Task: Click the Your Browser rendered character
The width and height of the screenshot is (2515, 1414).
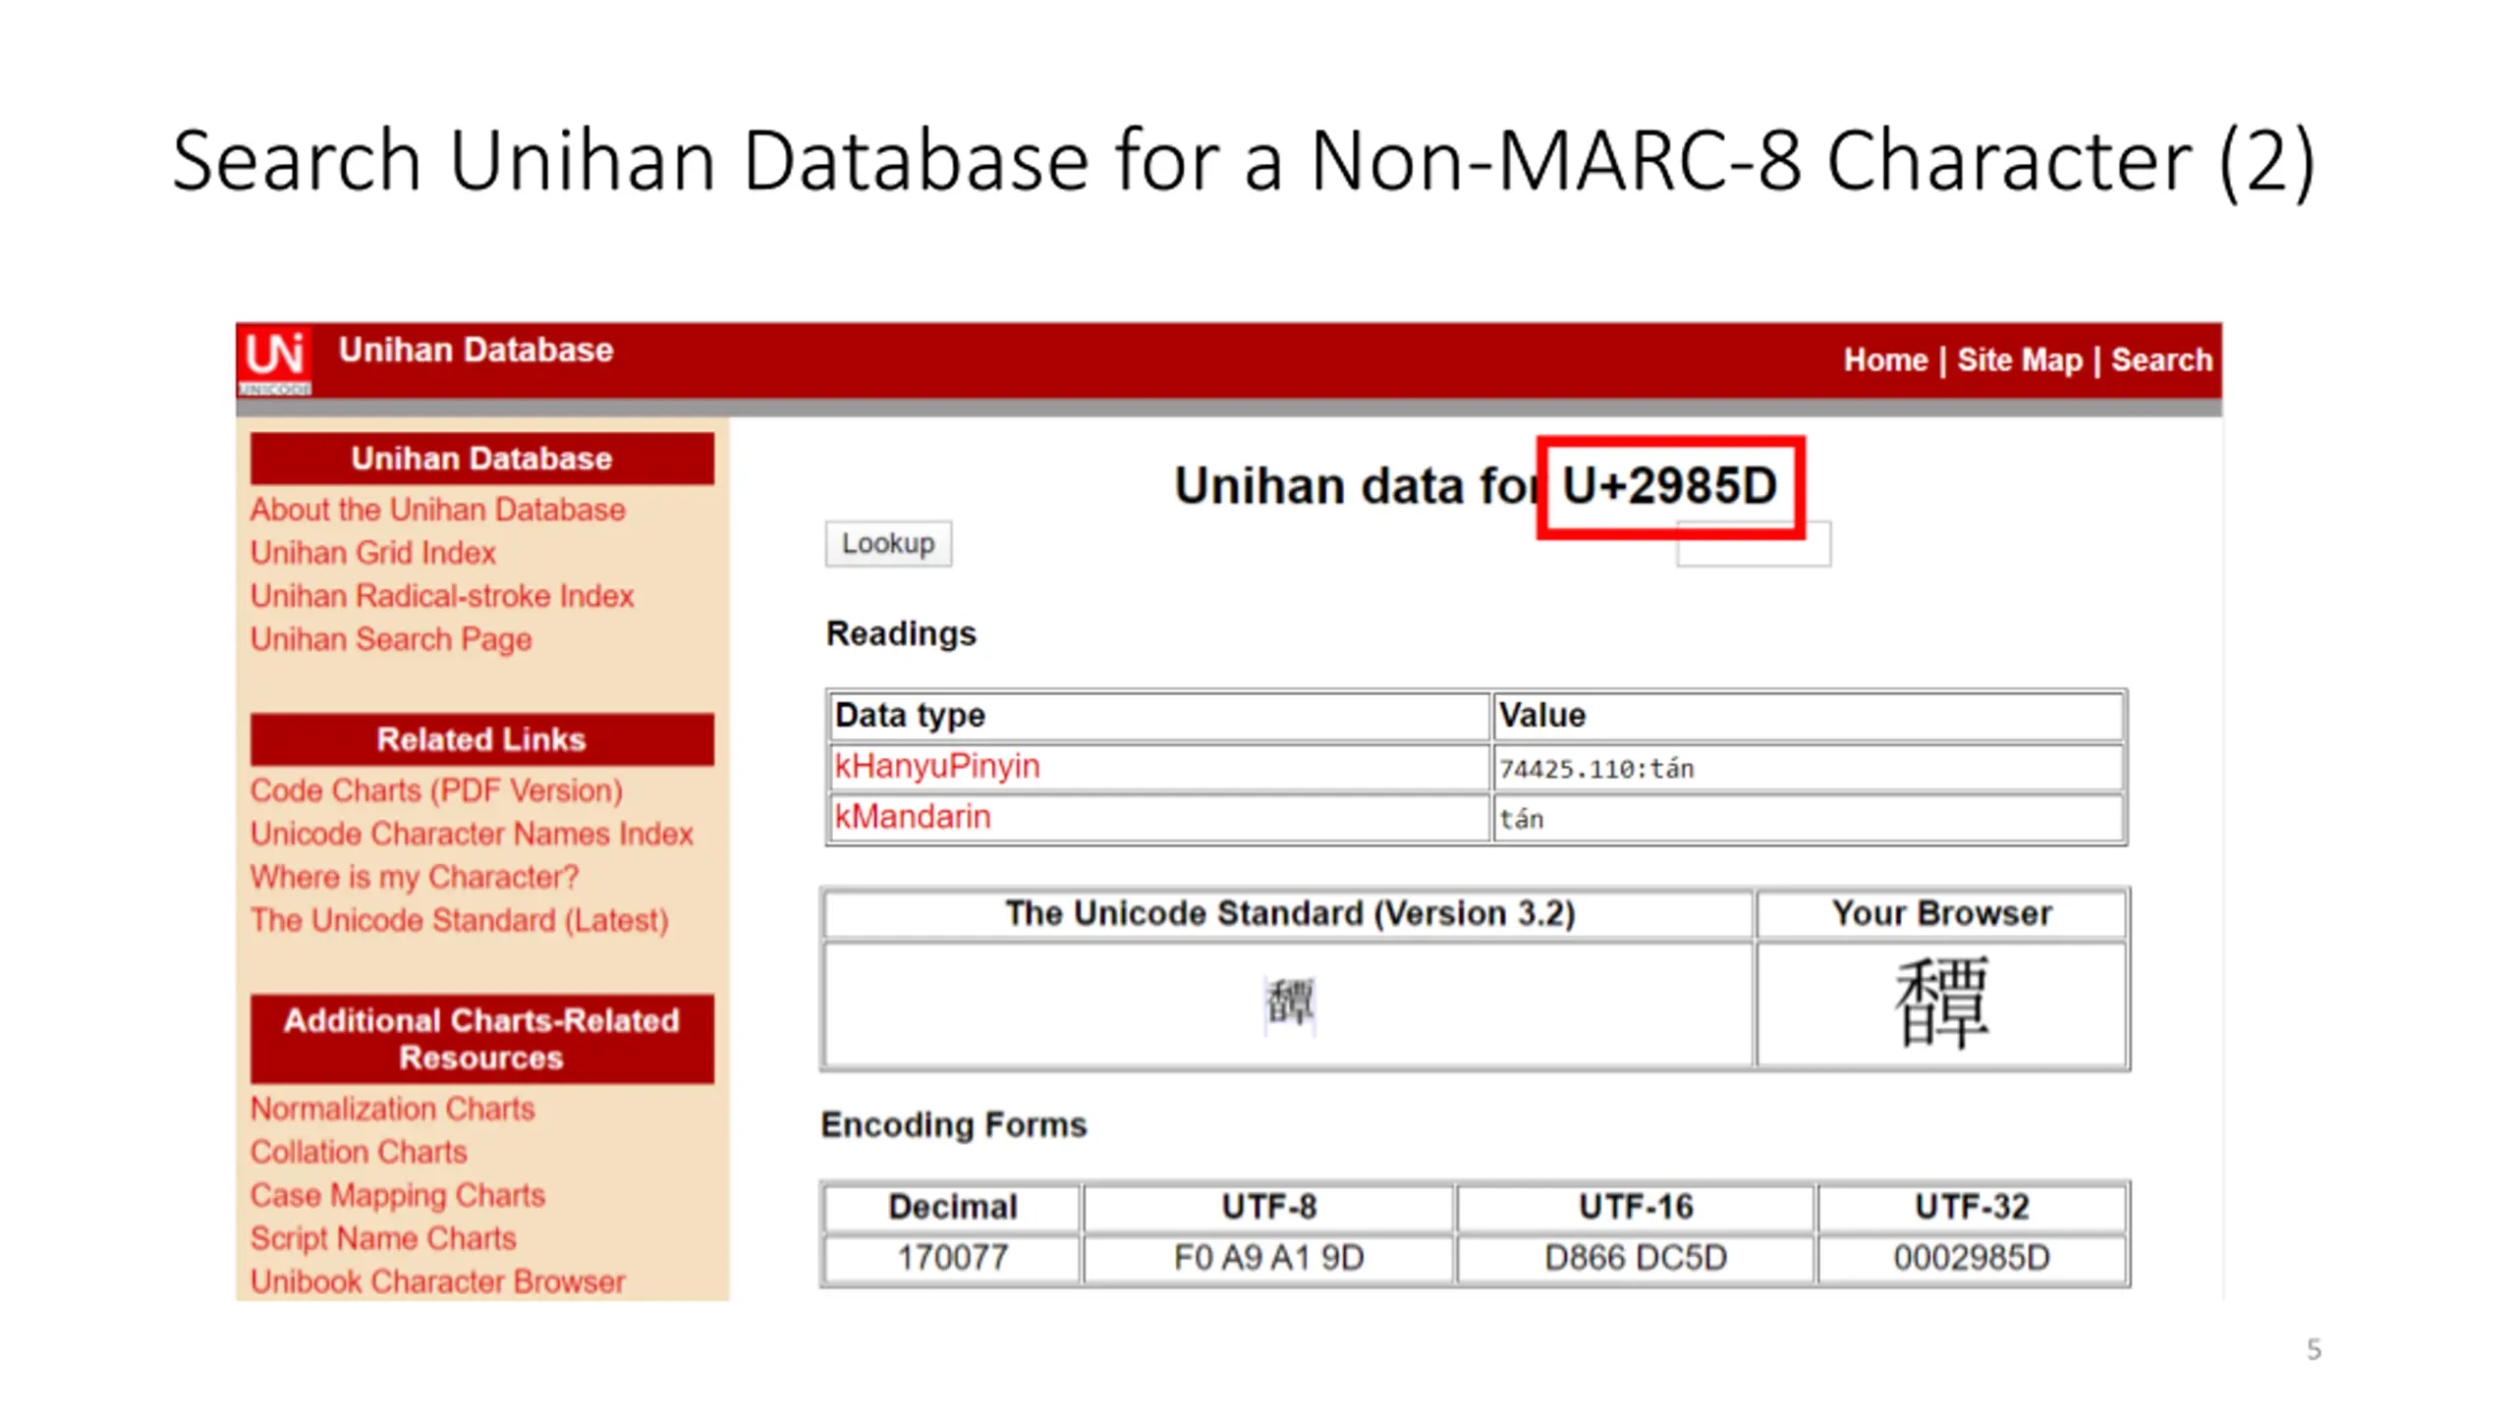Action: tap(1941, 1004)
